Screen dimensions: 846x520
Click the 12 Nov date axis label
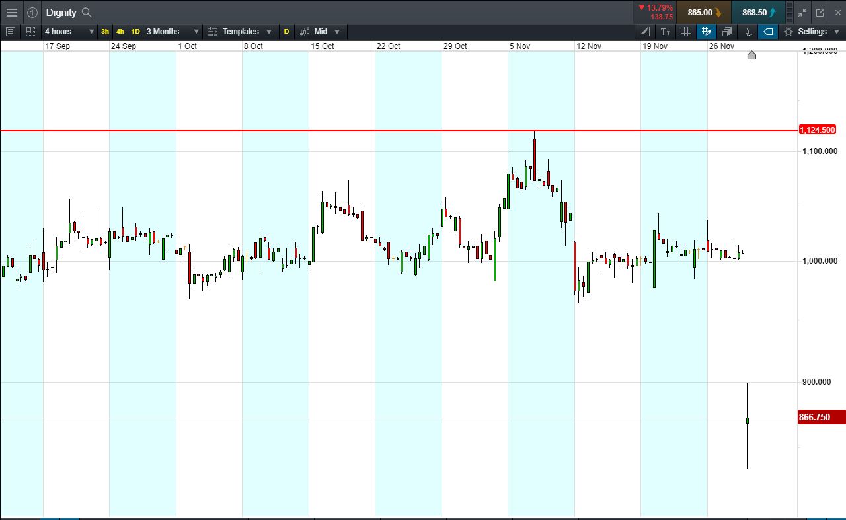(x=589, y=46)
